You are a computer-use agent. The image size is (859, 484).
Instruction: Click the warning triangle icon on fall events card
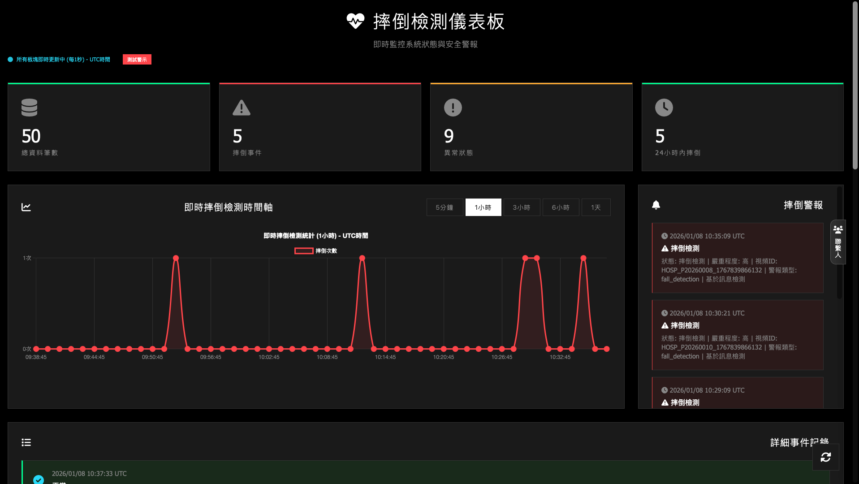point(241,108)
